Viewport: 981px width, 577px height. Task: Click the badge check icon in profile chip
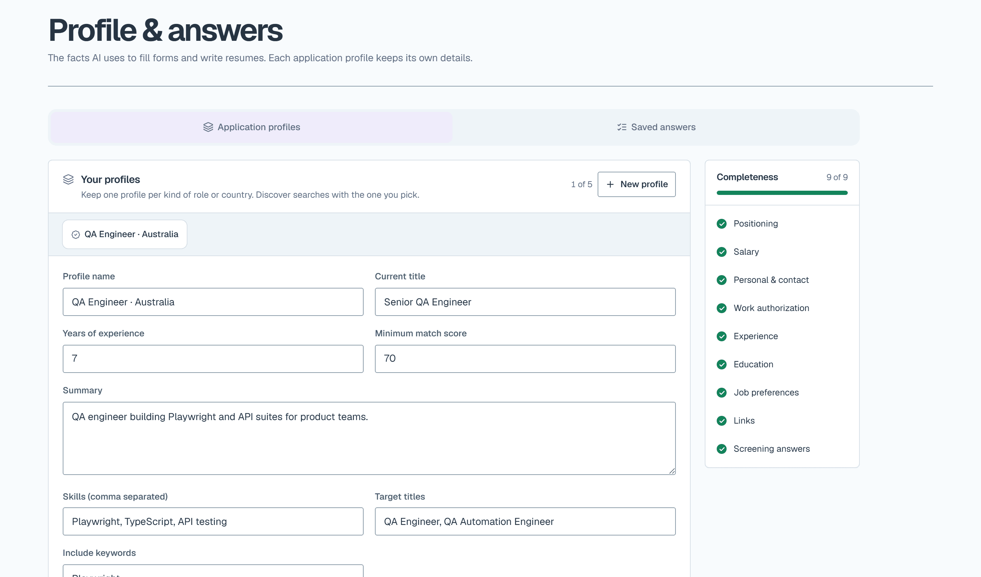click(x=76, y=234)
